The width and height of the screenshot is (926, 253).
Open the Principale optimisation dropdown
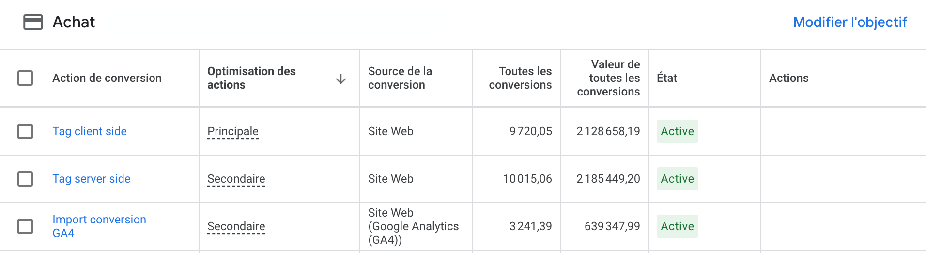tap(233, 132)
